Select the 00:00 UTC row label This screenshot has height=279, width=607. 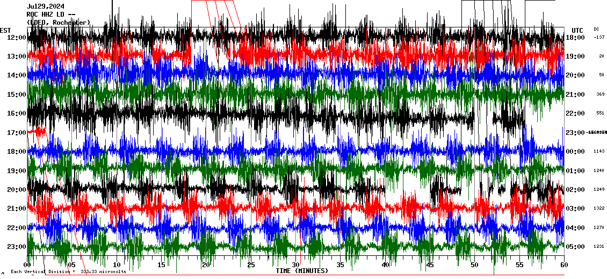[575, 152]
